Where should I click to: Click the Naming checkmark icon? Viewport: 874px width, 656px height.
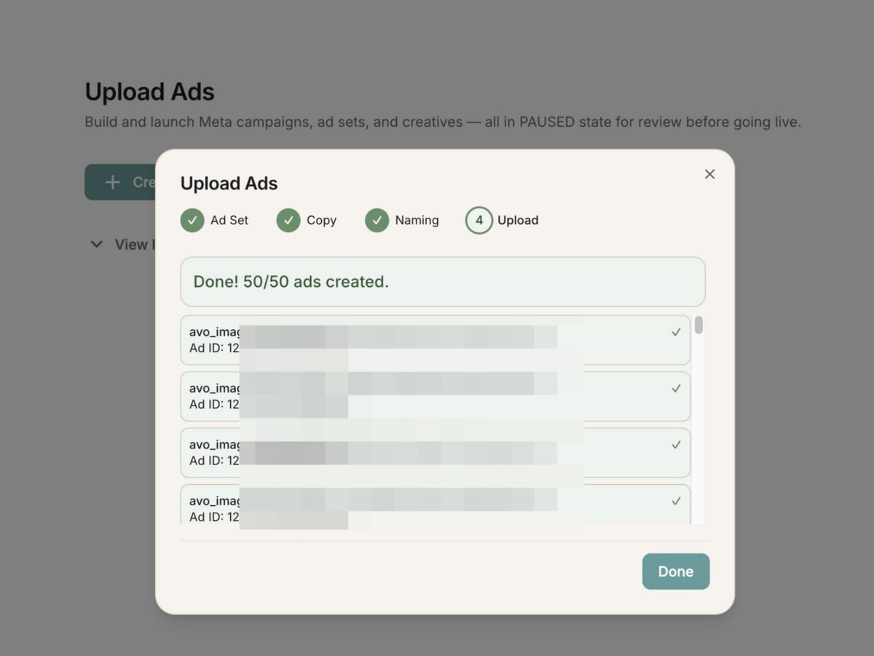pos(377,220)
